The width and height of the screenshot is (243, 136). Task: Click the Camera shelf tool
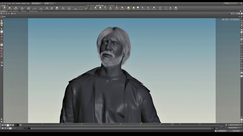pyautogui.click(x=91, y=8)
